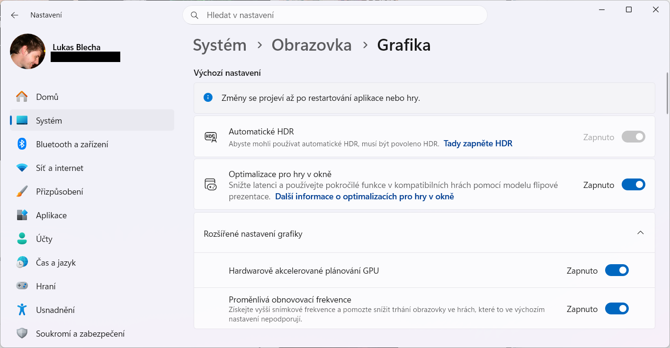
Task: Click the Domů house icon
Action: point(22,97)
